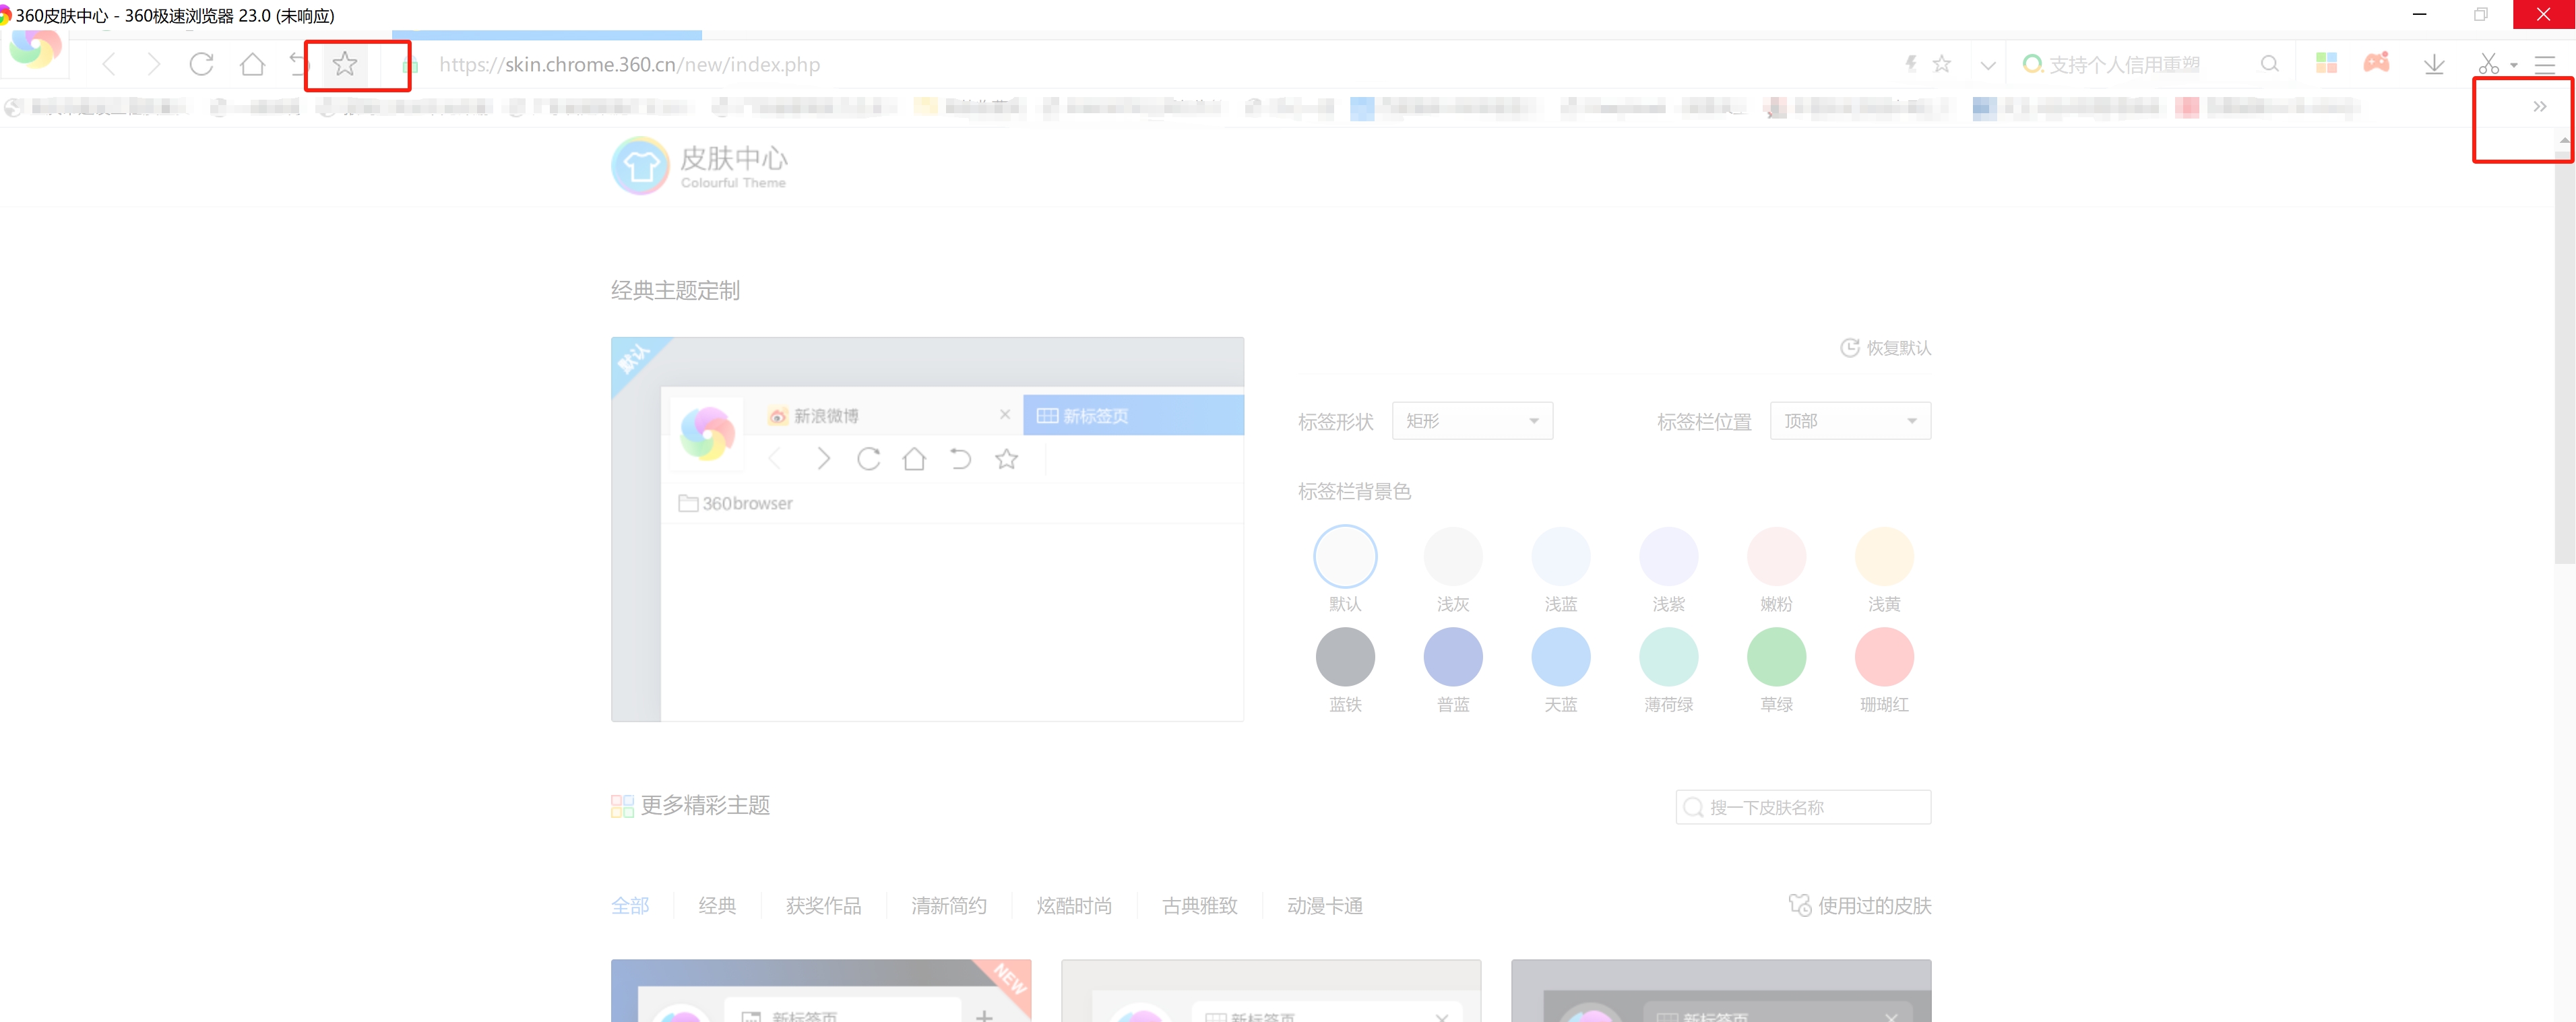This screenshot has height=1022, width=2576.
Task: Click the browser back arrow
Action: point(109,64)
